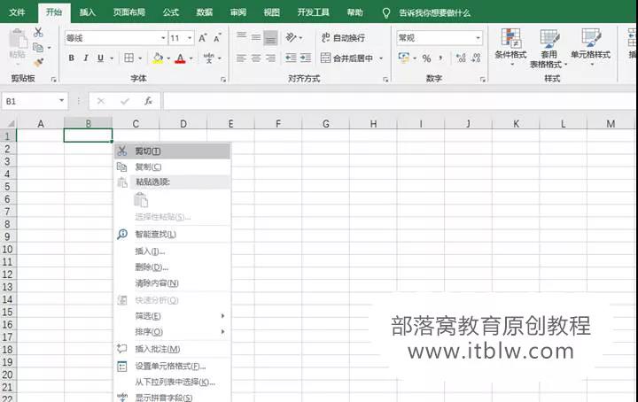Toggle Italic formatting

tap(86, 58)
